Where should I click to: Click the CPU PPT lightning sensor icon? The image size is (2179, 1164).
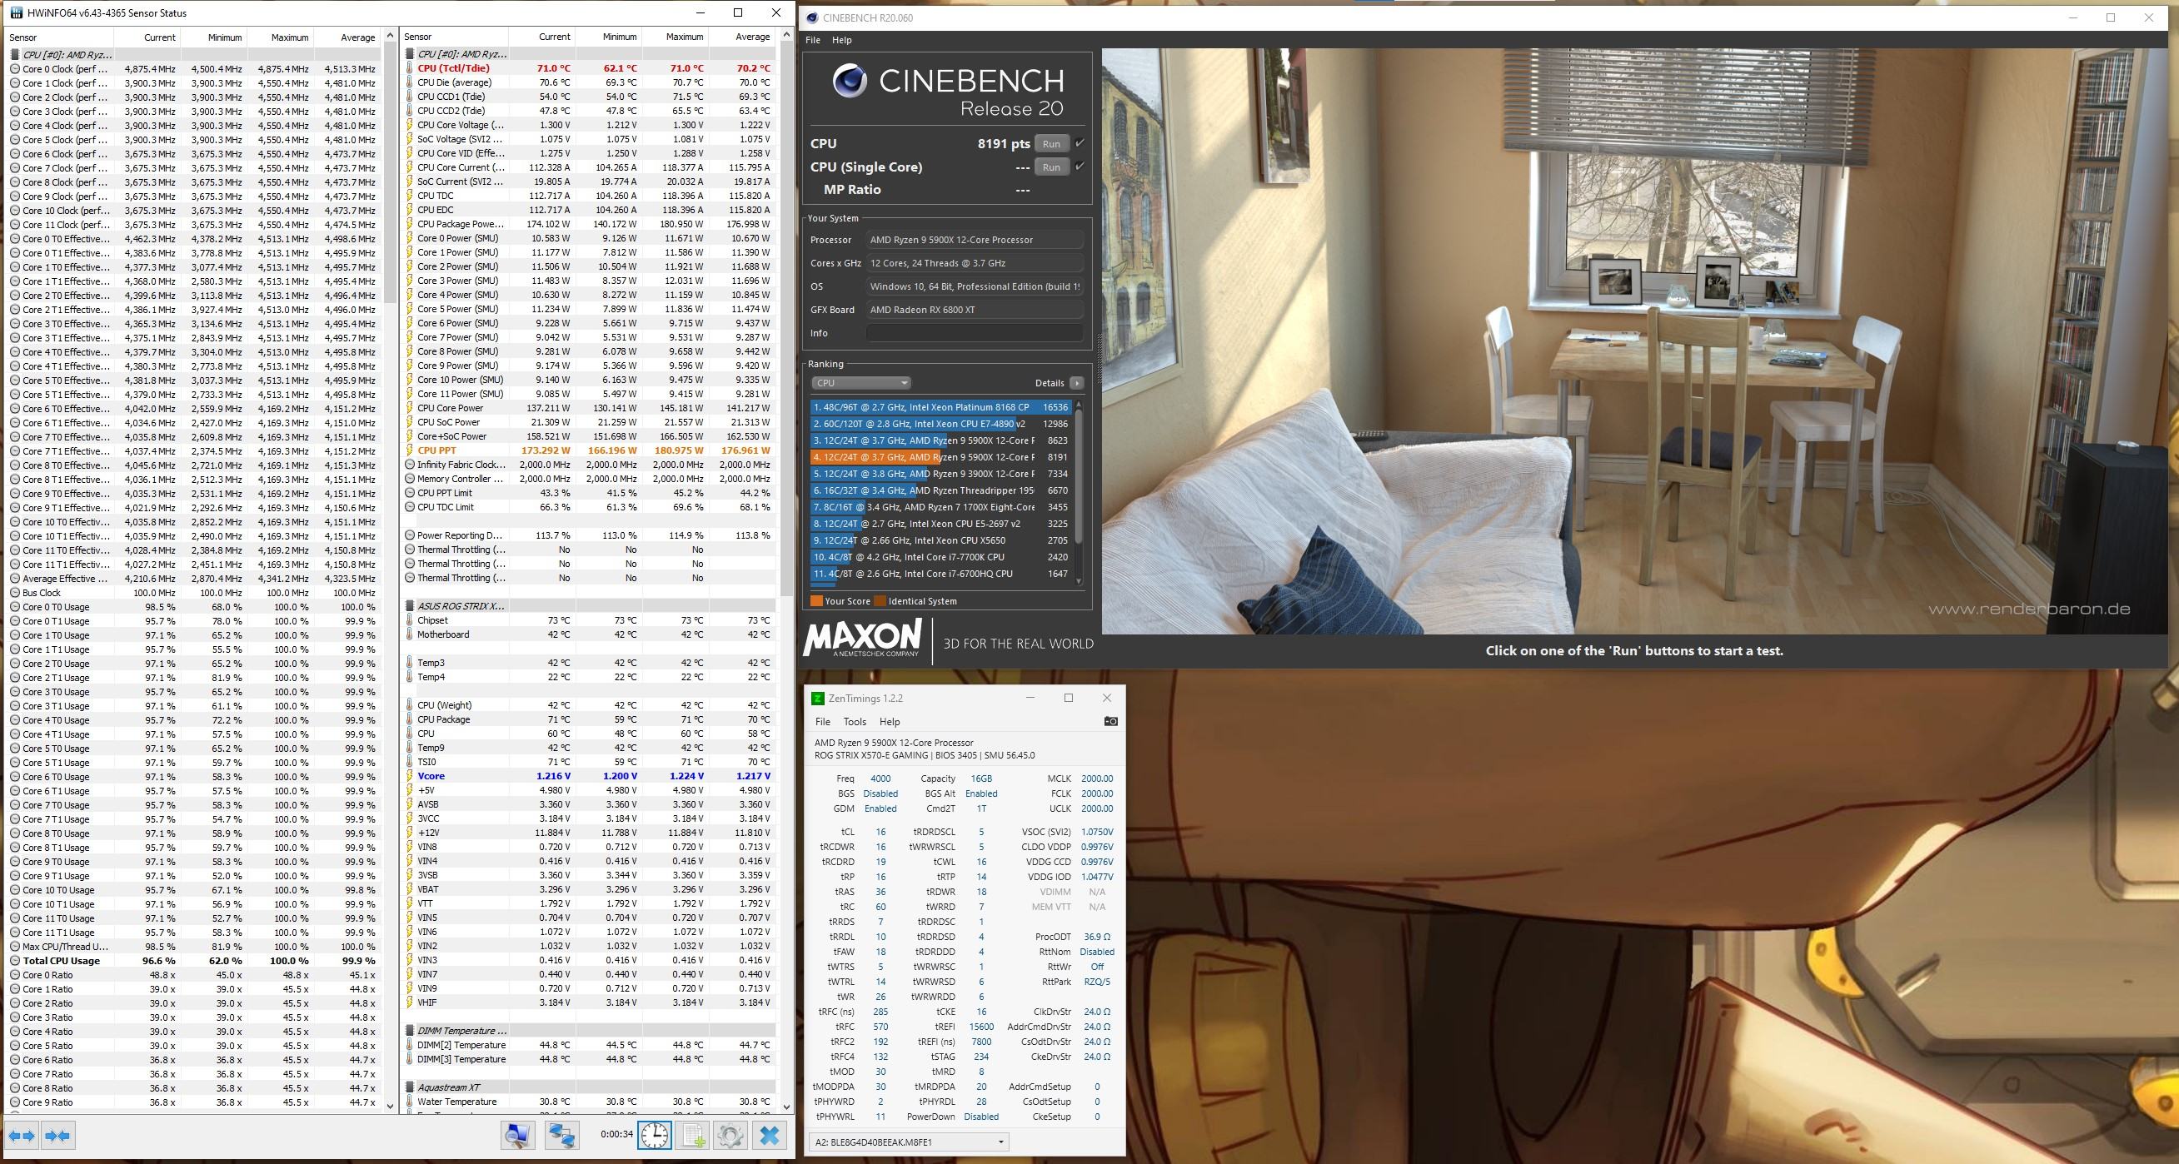[x=410, y=450]
